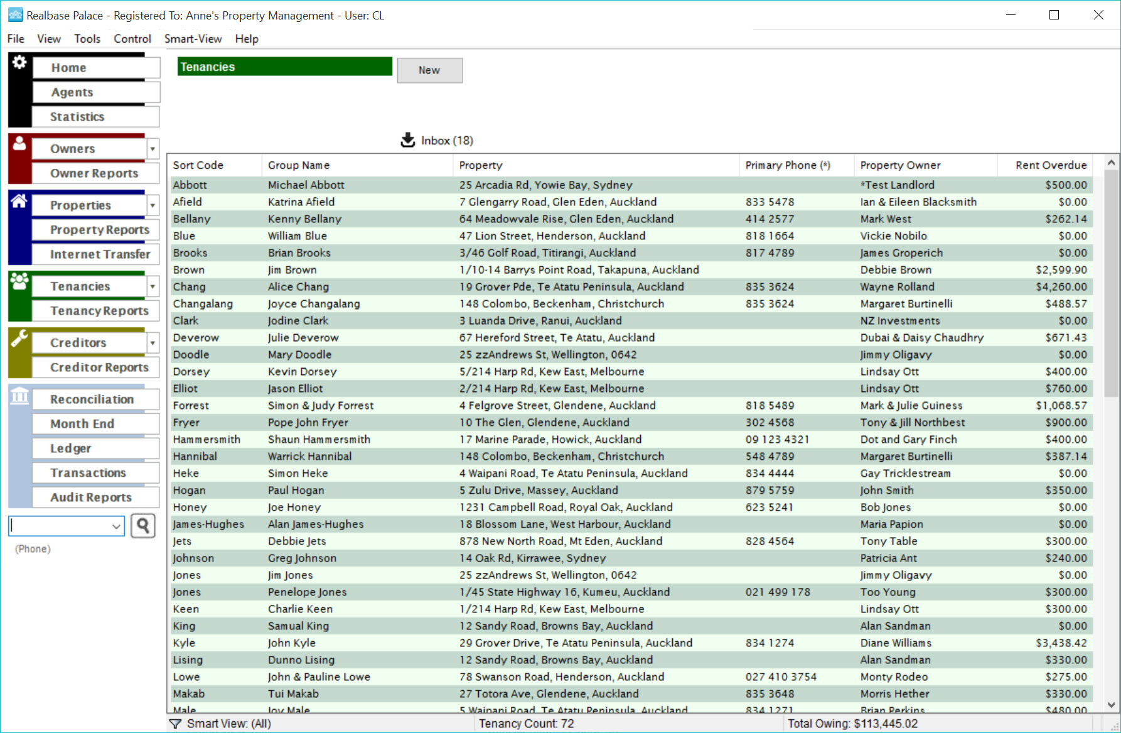Open the Tools menu
The image size is (1121, 733).
click(87, 39)
